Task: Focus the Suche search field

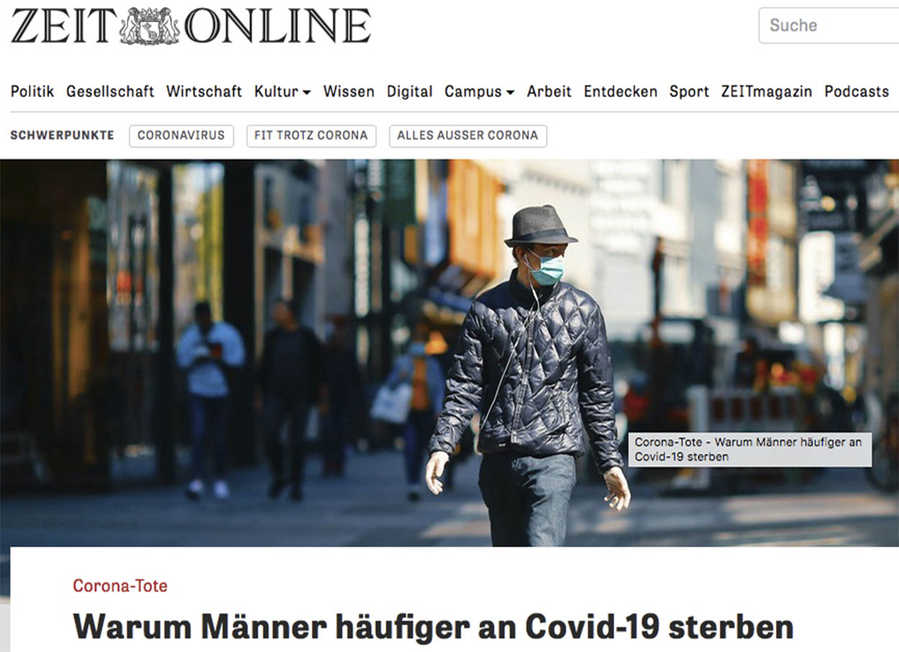Action: tap(829, 25)
